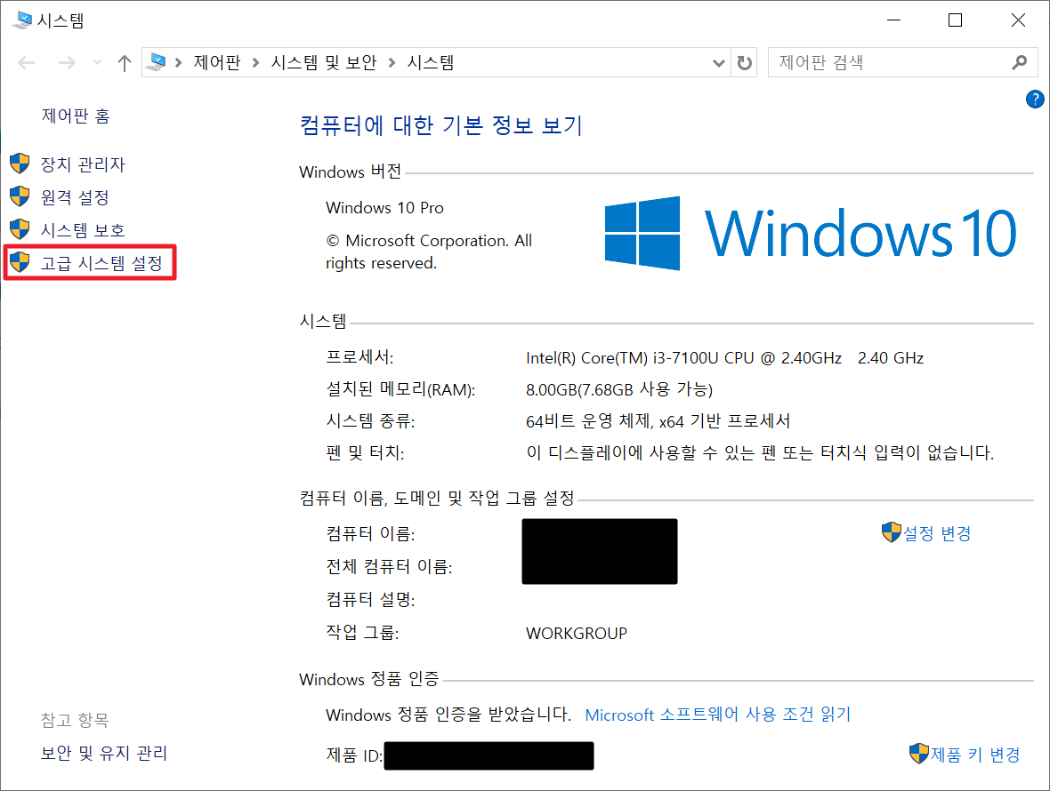The image size is (1050, 791).
Task: Click 설정 변경 link
Action: (937, 533)
